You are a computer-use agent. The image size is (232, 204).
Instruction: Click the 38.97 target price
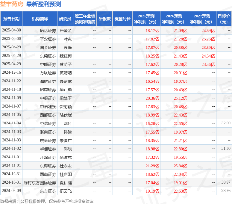point(226,182)
